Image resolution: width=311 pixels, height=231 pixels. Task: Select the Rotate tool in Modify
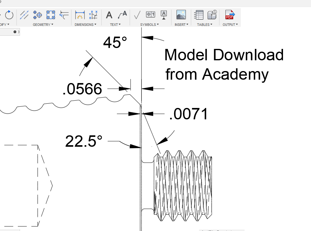pyautogui.click(x=9, y=14)
